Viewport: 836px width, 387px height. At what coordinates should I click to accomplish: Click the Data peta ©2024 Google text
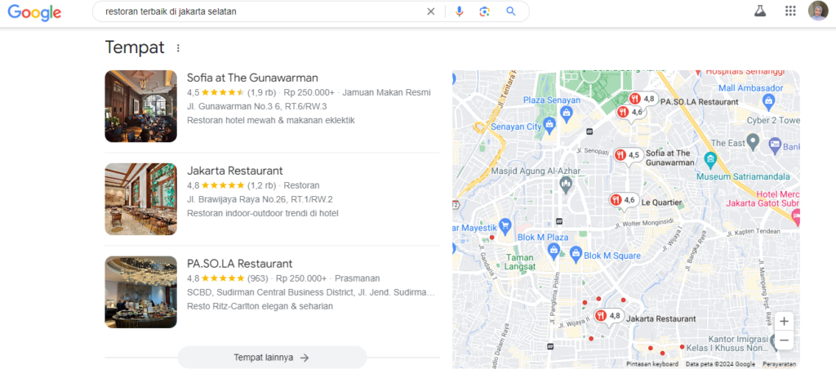[720, 364]
